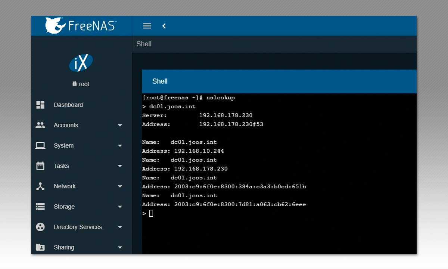Click the address 192.168.178.230#53

(x=231, y=124)
